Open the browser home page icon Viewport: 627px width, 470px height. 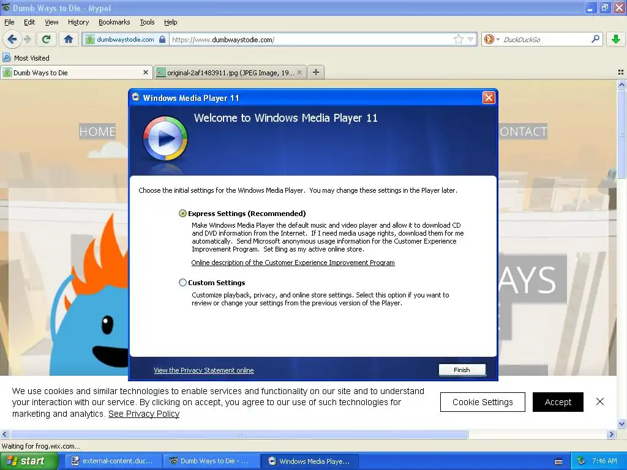click(69, 39)
